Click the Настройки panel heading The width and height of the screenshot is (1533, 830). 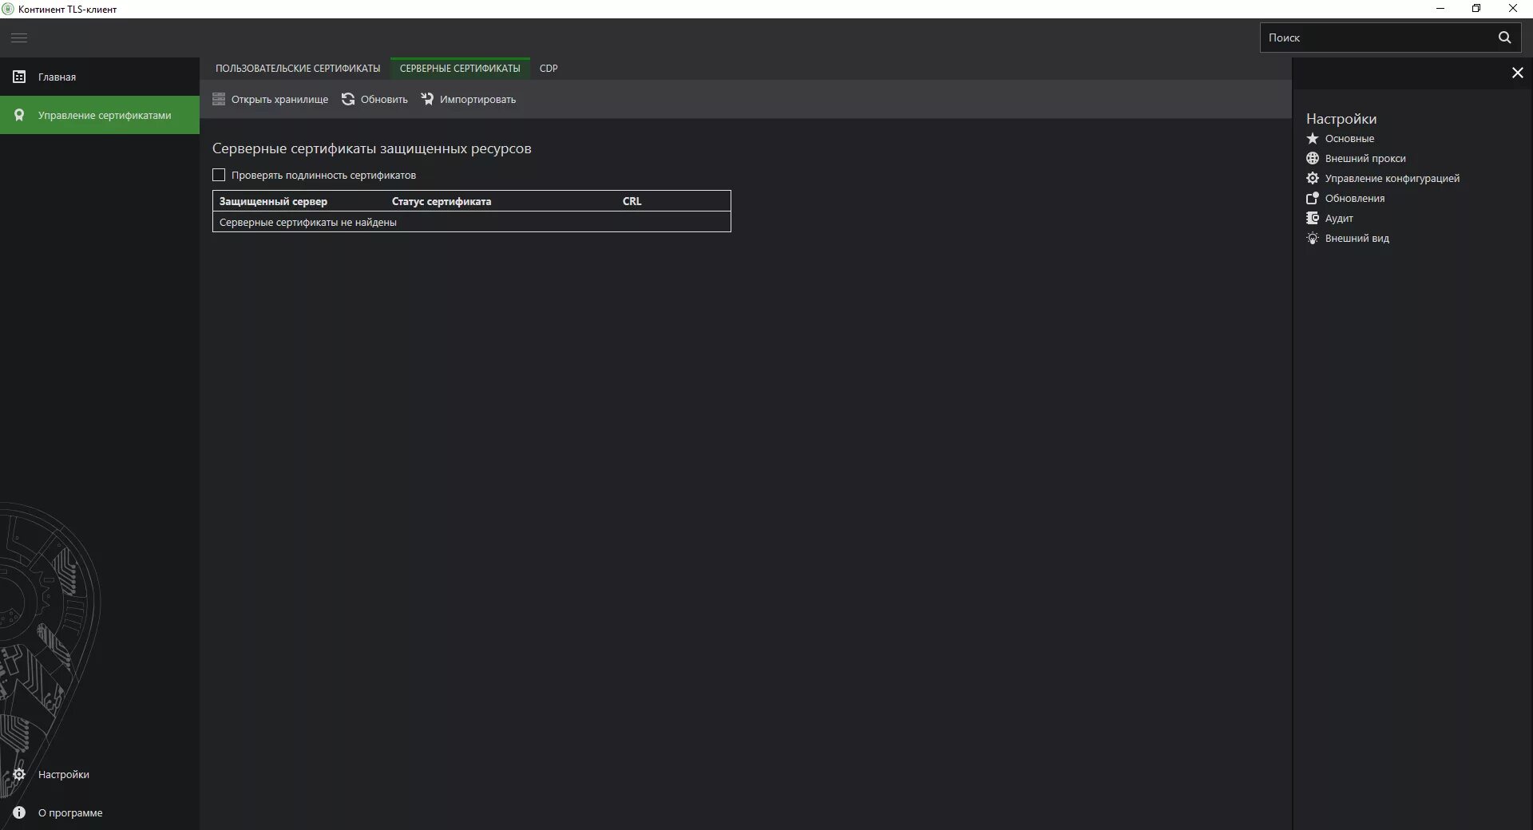(1341, 119)
